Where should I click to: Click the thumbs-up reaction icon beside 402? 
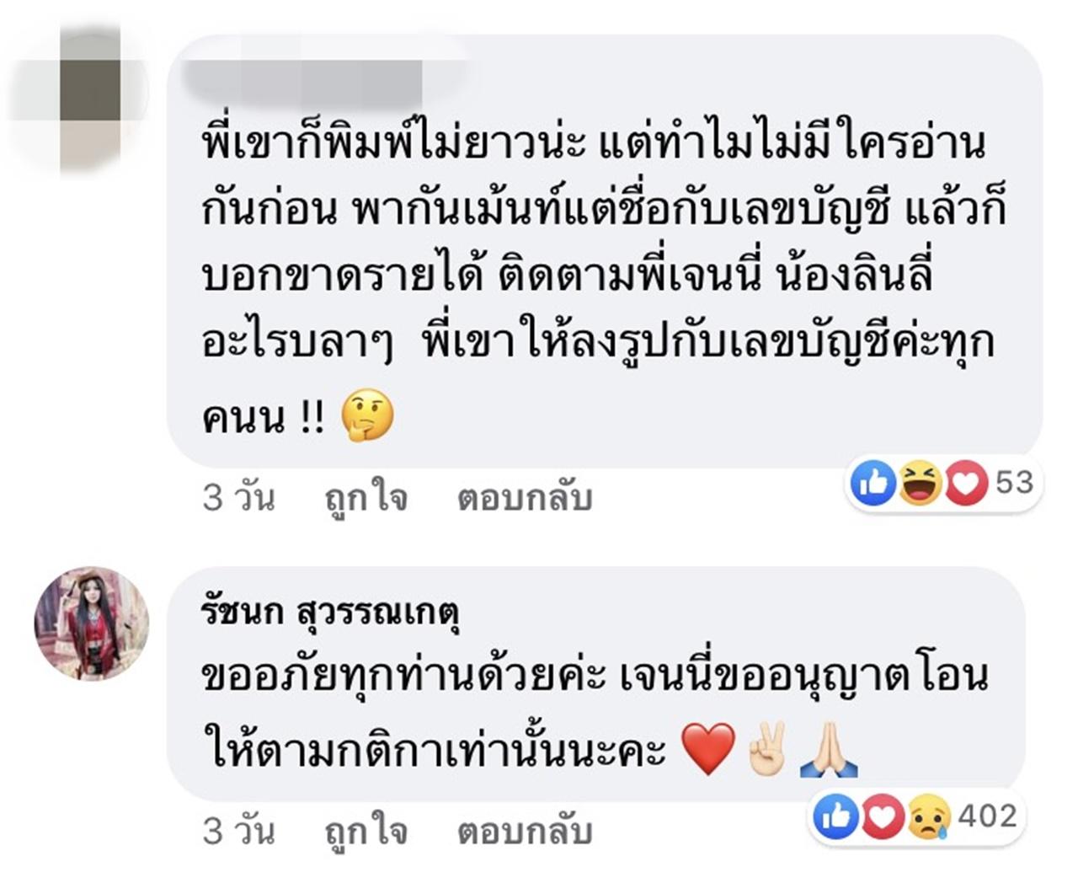point(835,816)
